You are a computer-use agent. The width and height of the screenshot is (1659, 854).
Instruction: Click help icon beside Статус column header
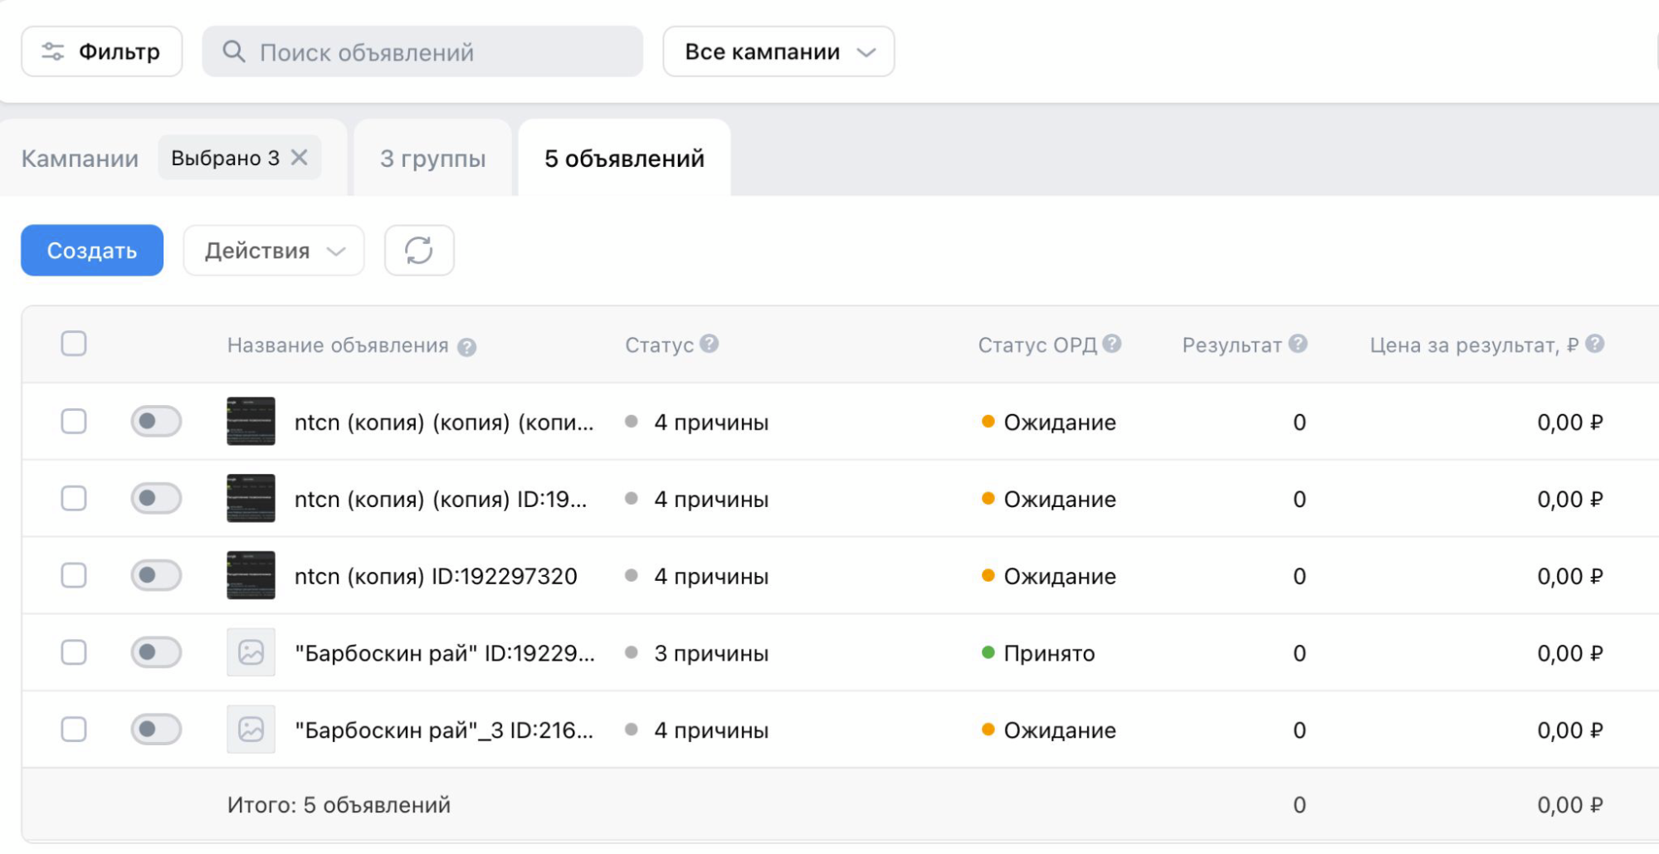(710, 344)
